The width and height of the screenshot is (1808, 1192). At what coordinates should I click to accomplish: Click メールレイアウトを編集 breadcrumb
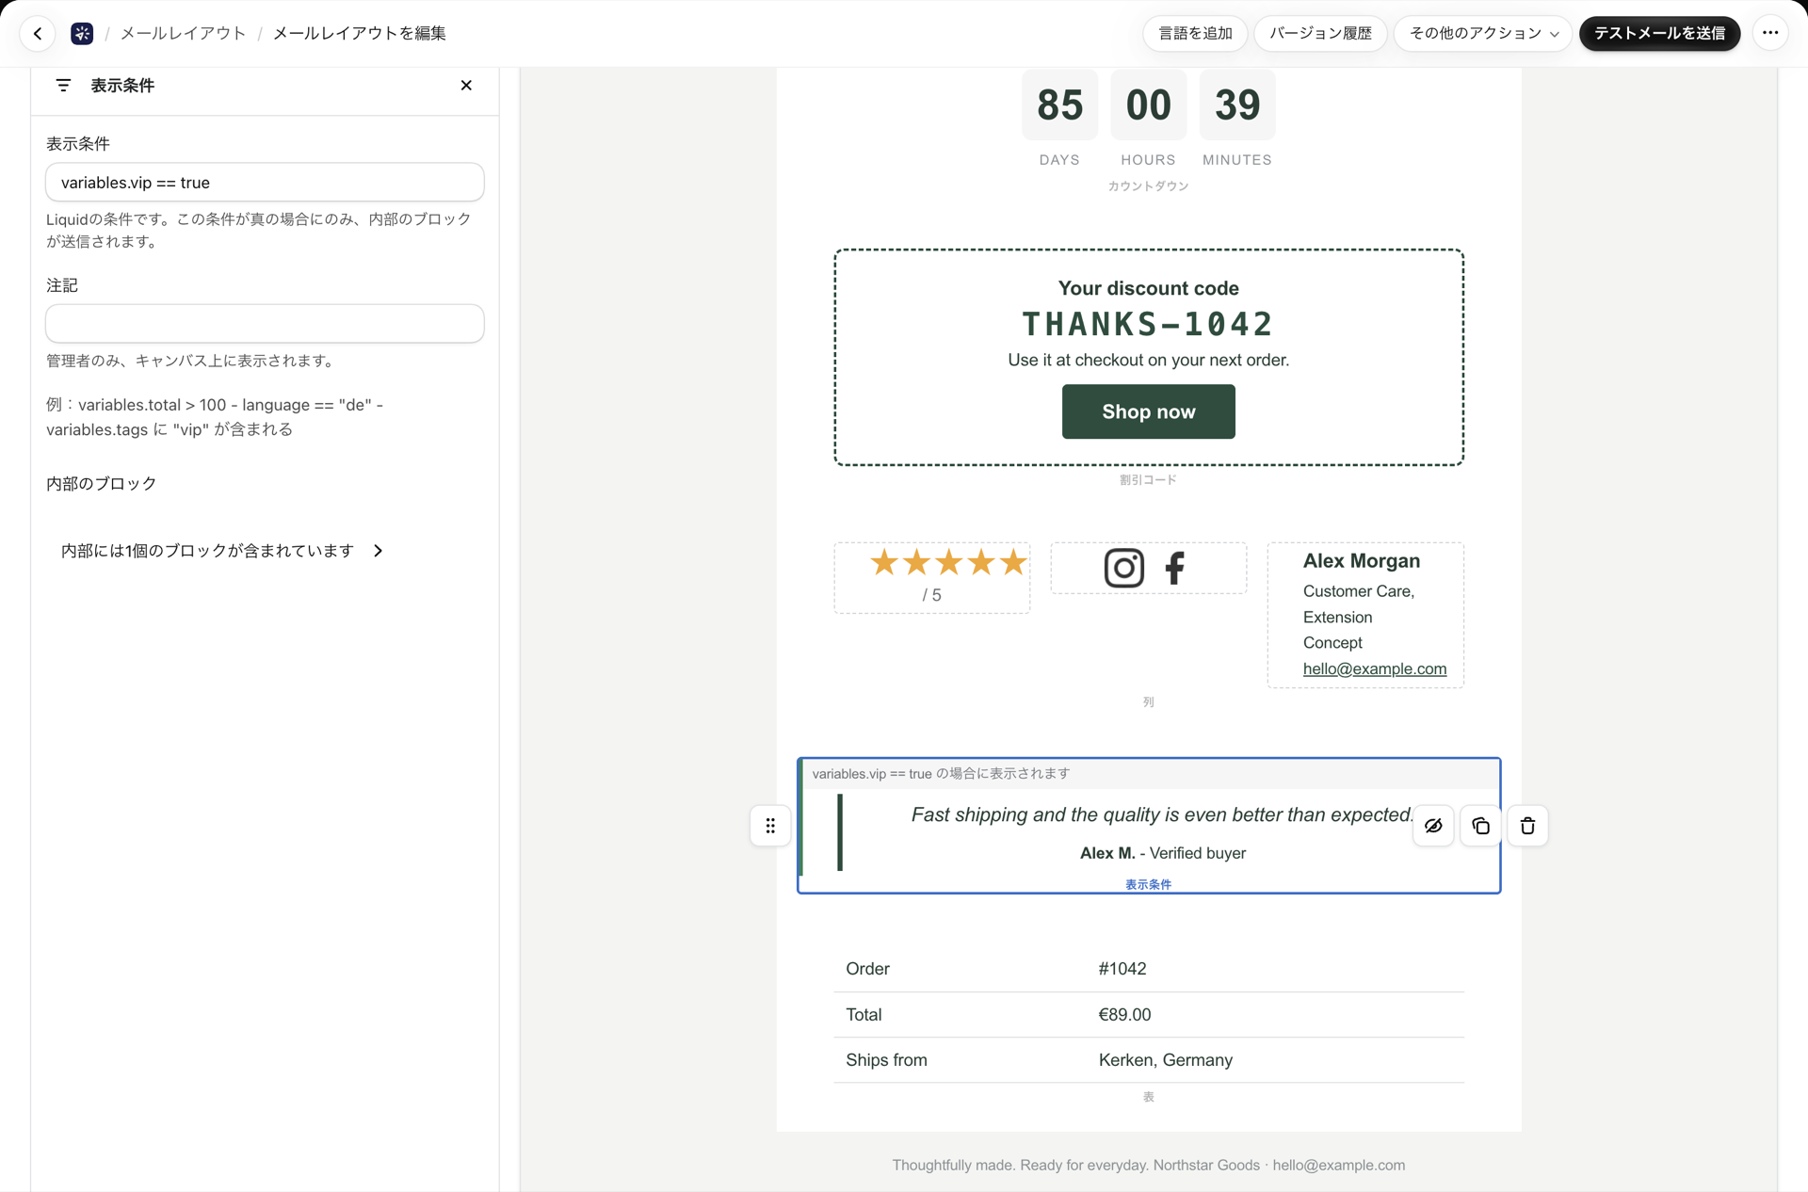359,33
